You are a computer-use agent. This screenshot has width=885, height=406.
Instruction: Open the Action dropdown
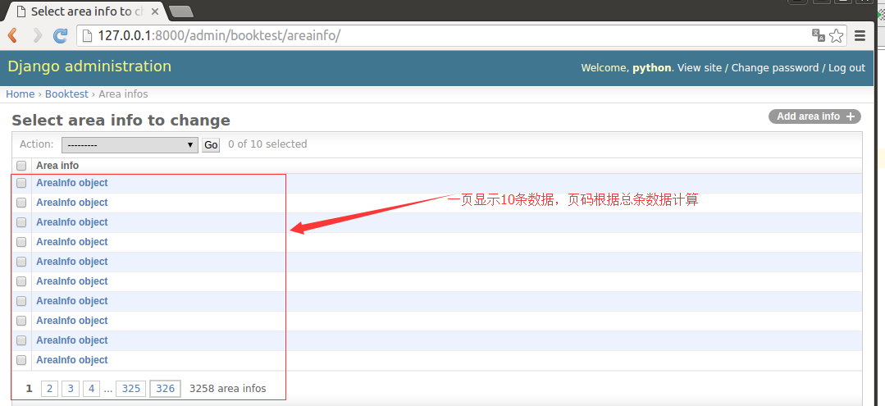(x=130, y=144)
